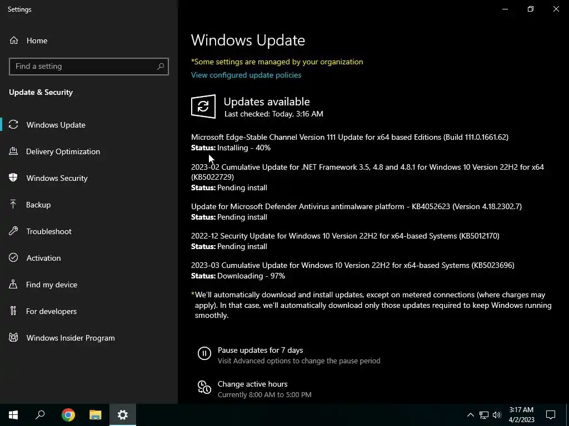Click the search magnifier in Find a setting
Image resolution: width=569 pixels, height=426 pixels.
click(x=161, y=67)
